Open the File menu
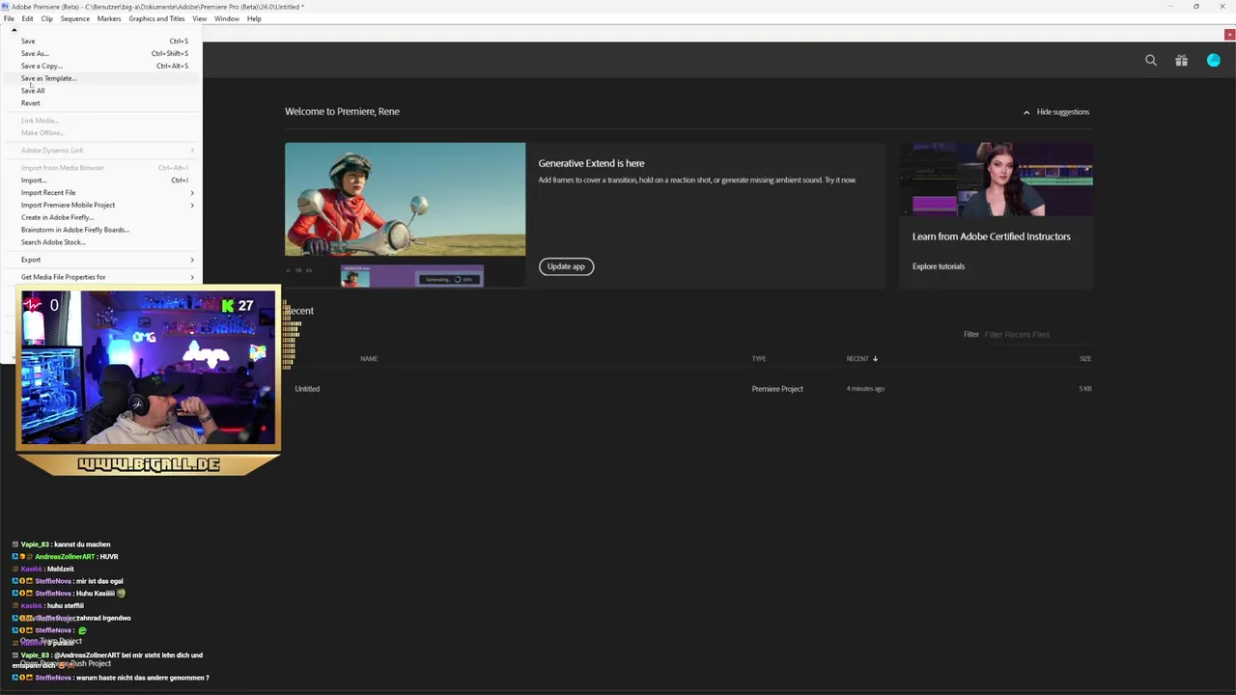The image size is (1236, 695). tap(9, 18)
